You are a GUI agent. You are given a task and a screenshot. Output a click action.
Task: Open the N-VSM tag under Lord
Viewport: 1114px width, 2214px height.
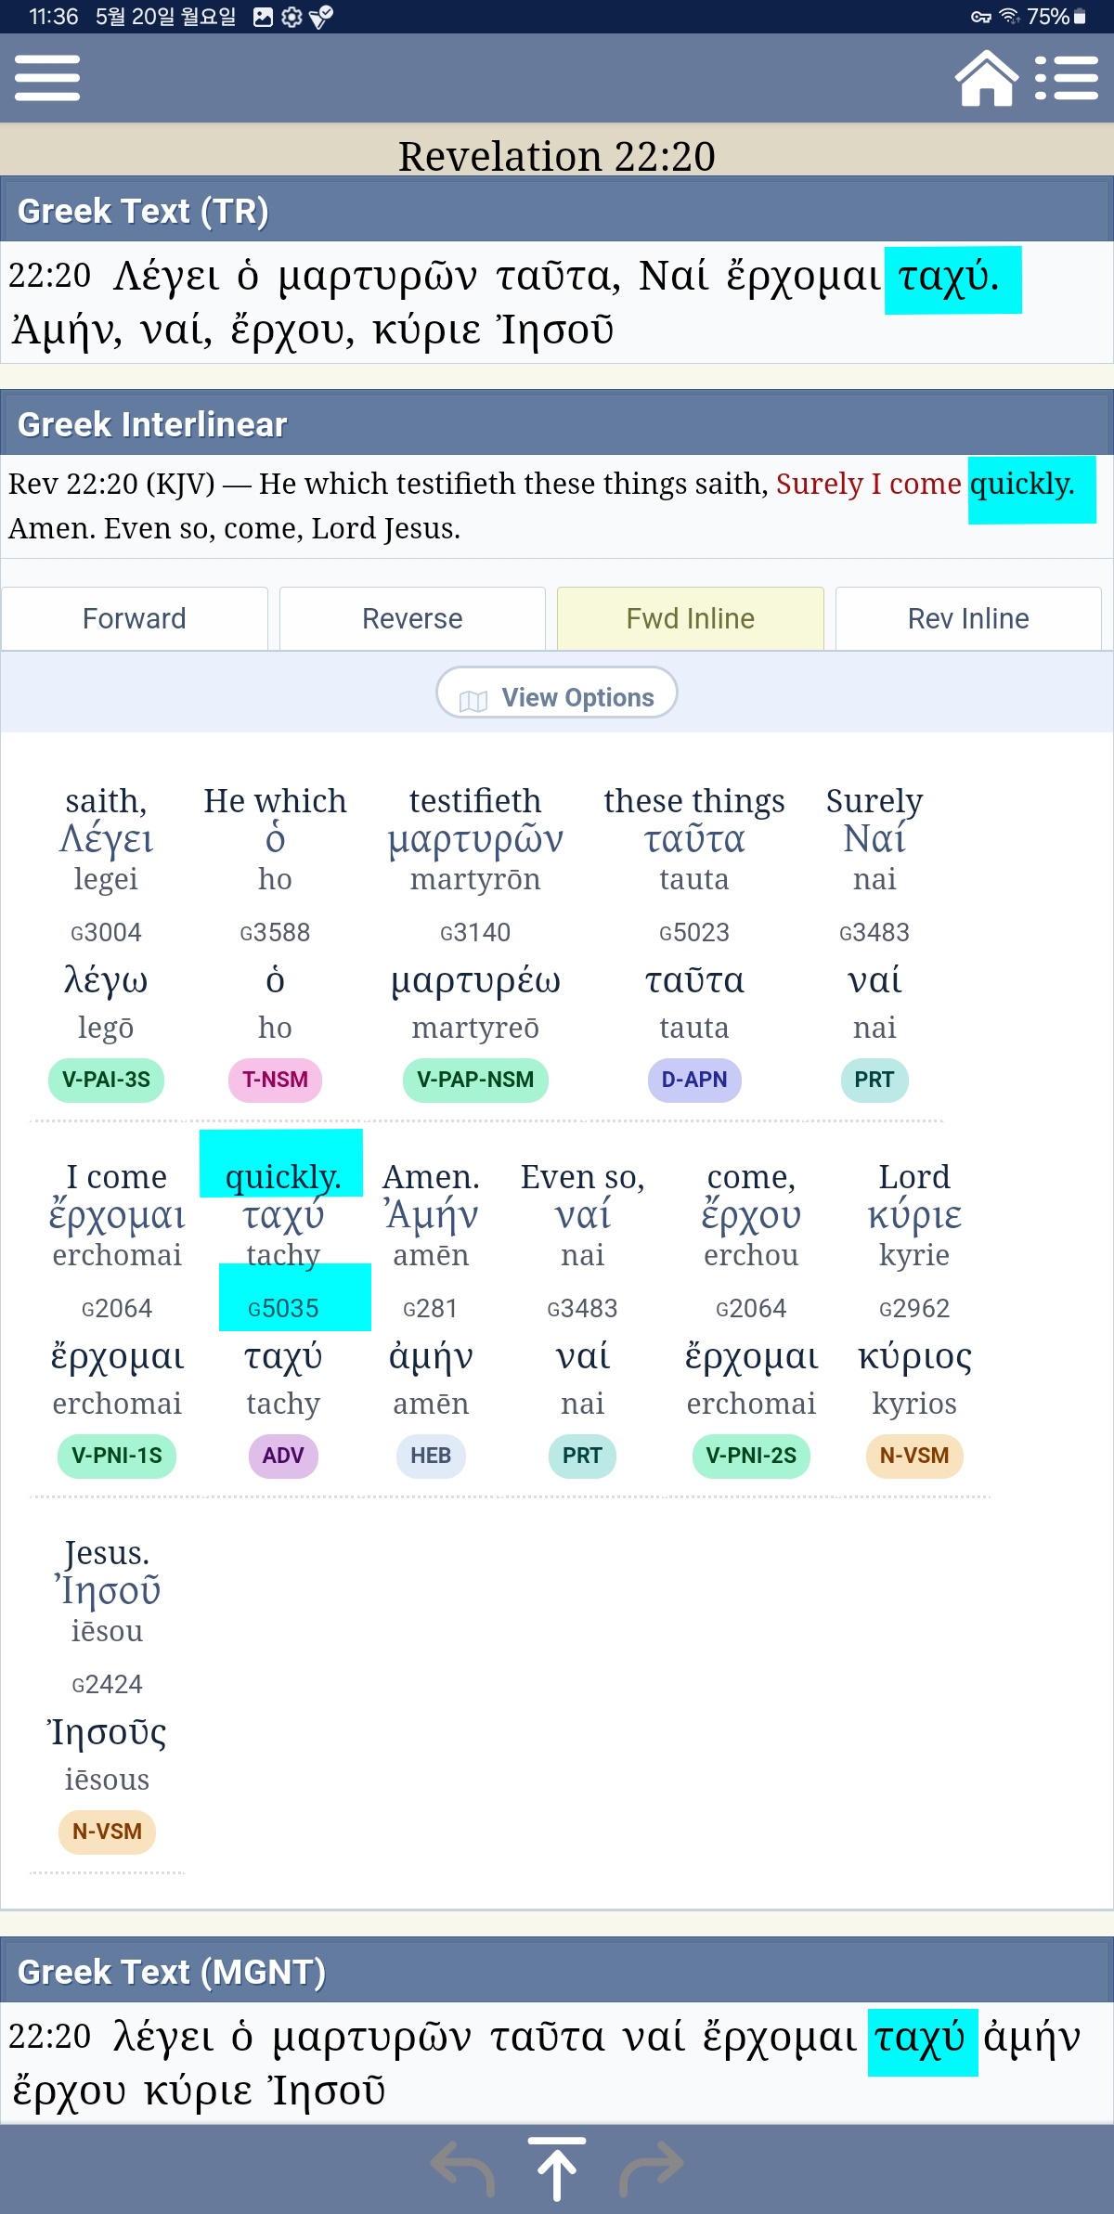pyautogui.click(x=914, y=1456)
